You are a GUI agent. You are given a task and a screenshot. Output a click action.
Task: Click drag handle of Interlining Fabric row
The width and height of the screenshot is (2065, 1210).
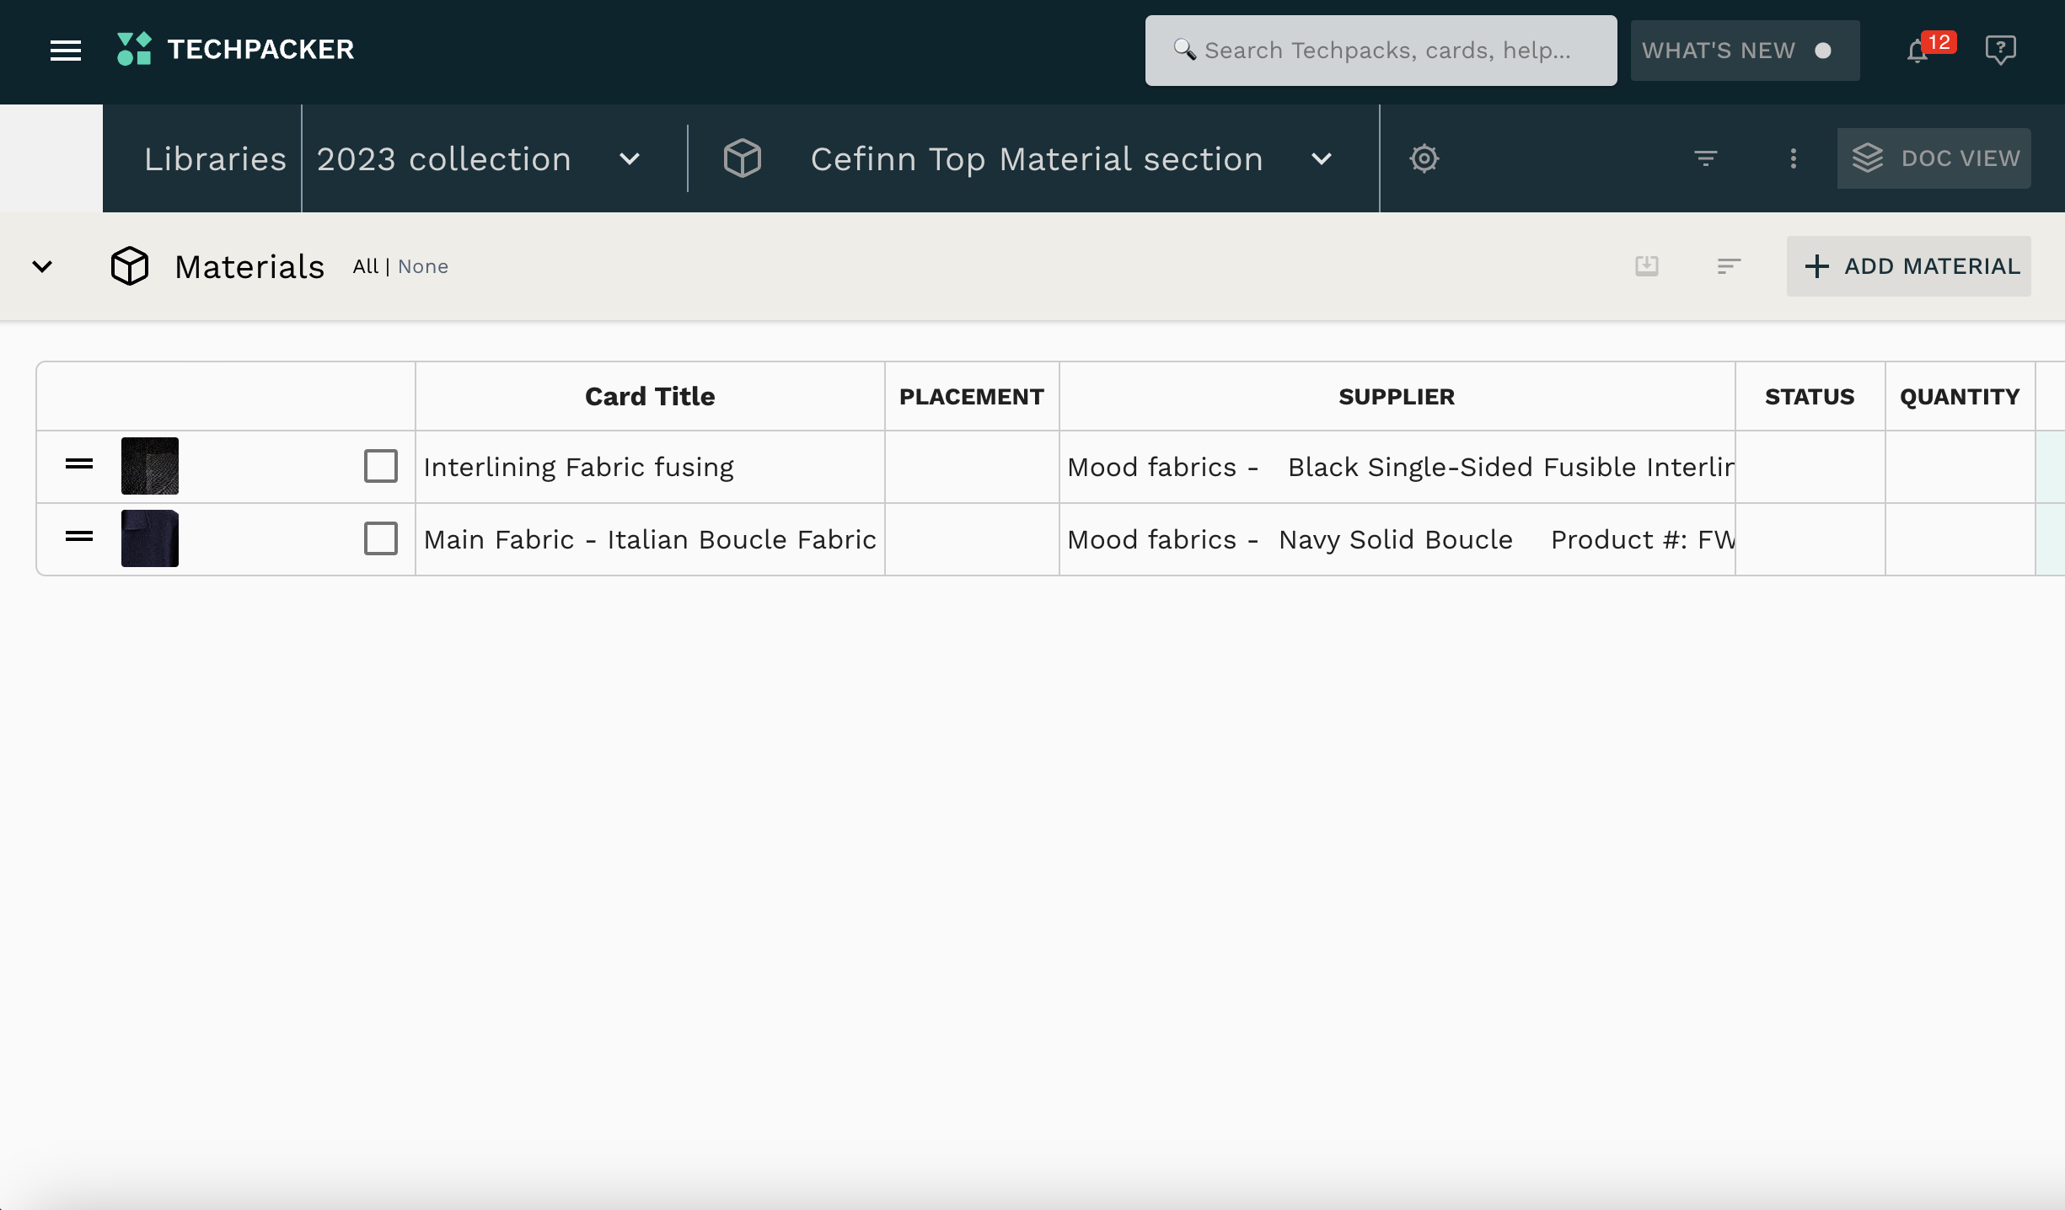79,465
